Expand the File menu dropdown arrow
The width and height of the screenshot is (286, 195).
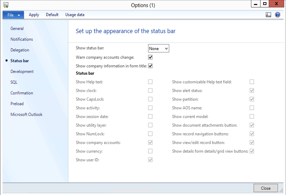tap(19, 15)
